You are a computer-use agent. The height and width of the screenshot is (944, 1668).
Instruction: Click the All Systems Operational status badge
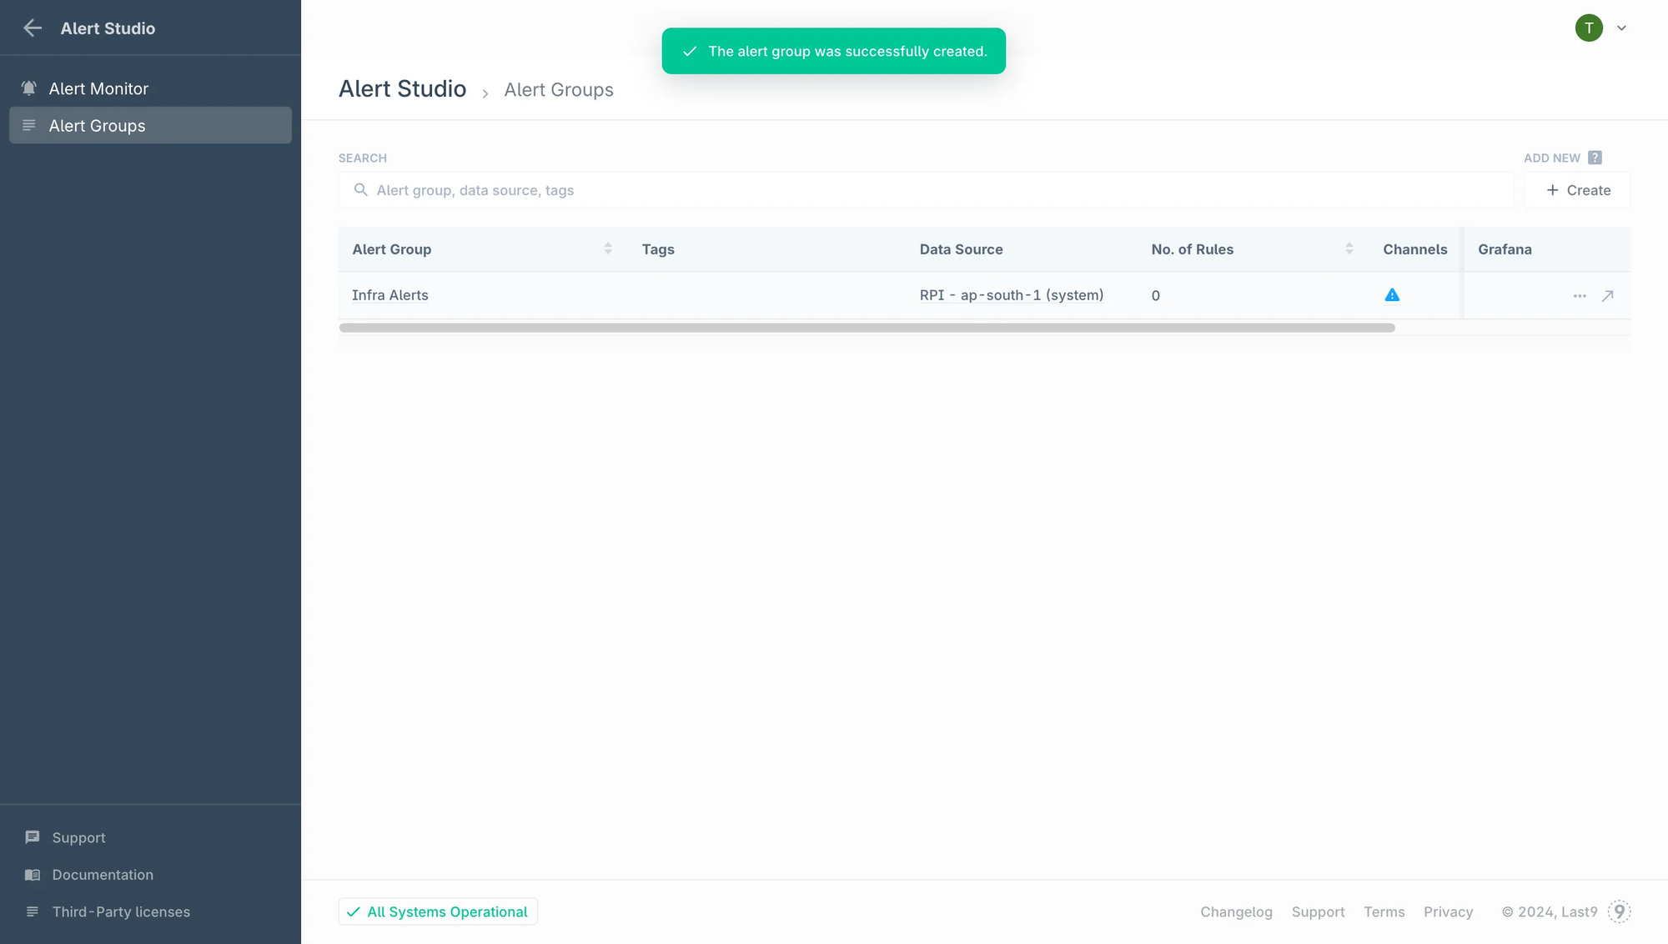tap(438, 911)
